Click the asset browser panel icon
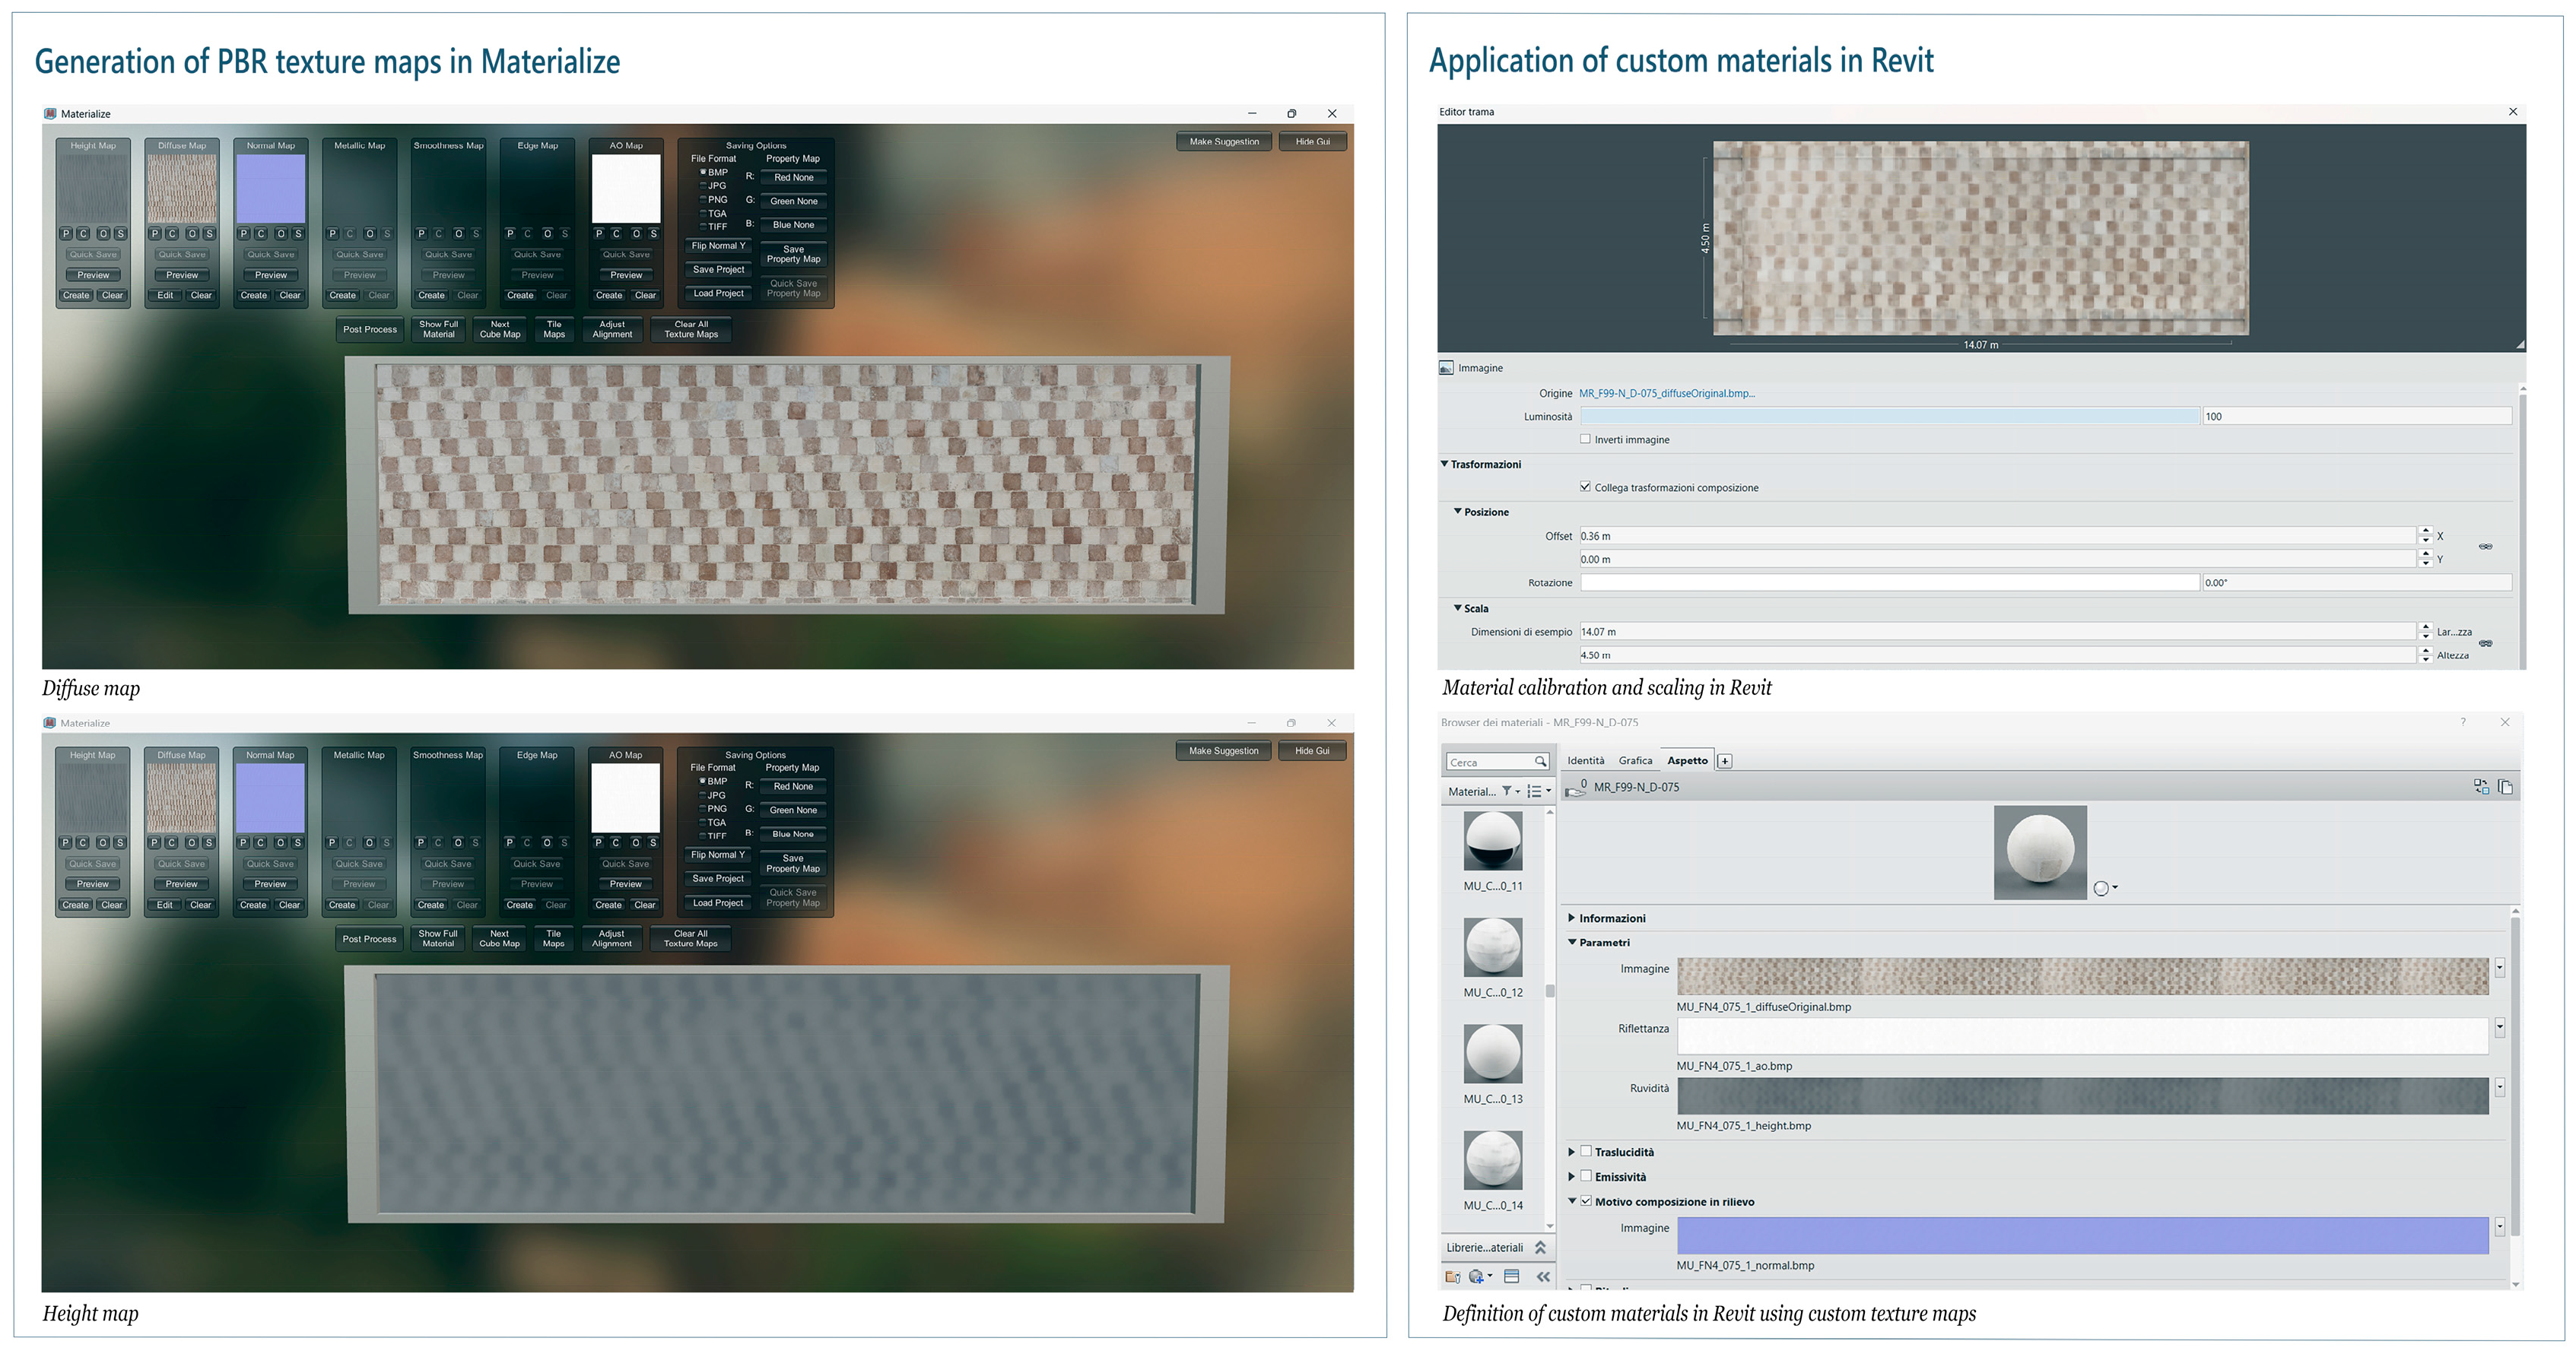 [x=1512, y=1276]
